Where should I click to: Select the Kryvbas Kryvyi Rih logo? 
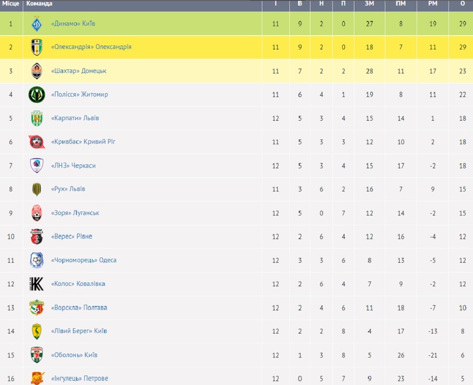(37, 142)
